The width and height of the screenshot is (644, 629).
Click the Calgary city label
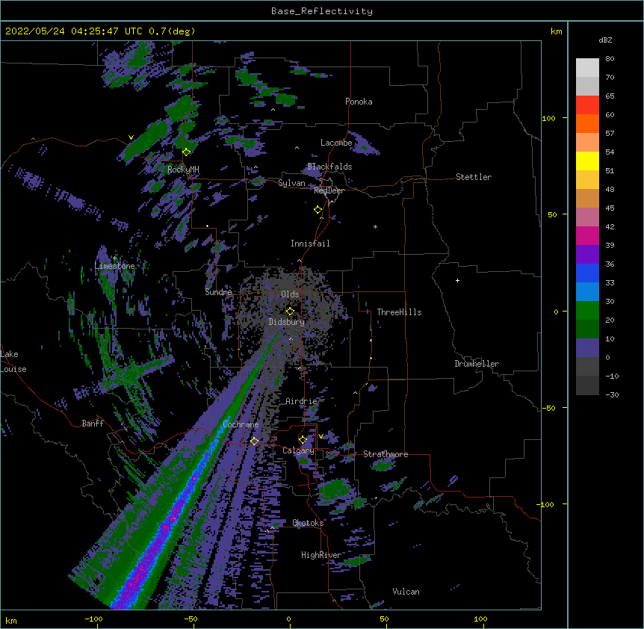[298, 450]
